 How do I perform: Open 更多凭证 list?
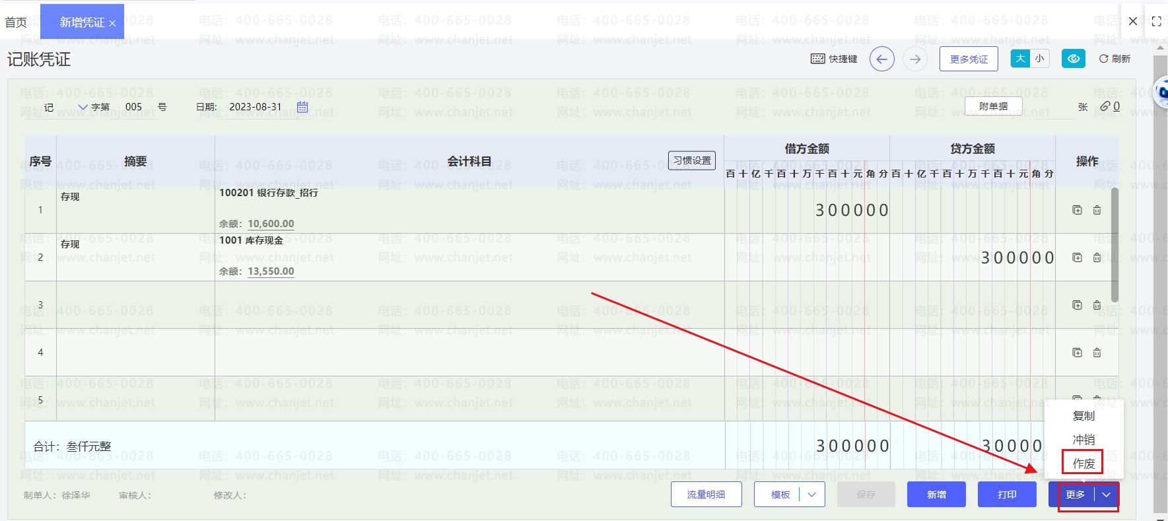969,59
